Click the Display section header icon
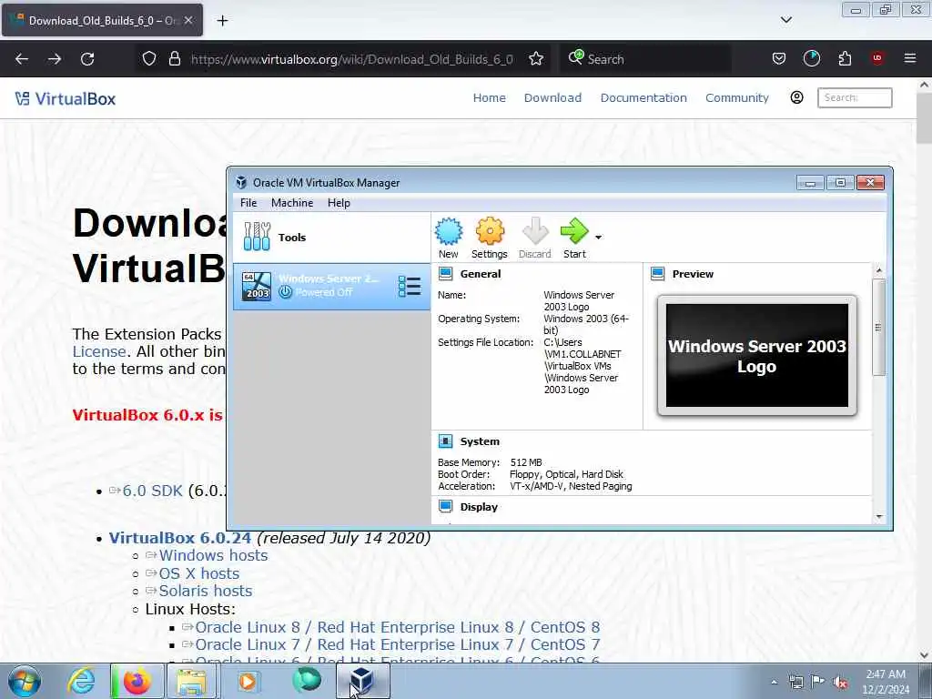The width and height of the screenshot is (932, 699). click(x=445, y=506)
